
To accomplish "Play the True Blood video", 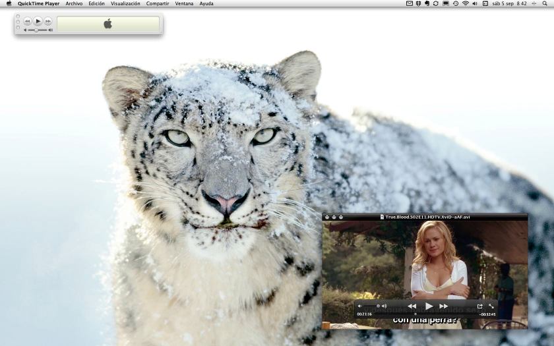I will 429,306.
